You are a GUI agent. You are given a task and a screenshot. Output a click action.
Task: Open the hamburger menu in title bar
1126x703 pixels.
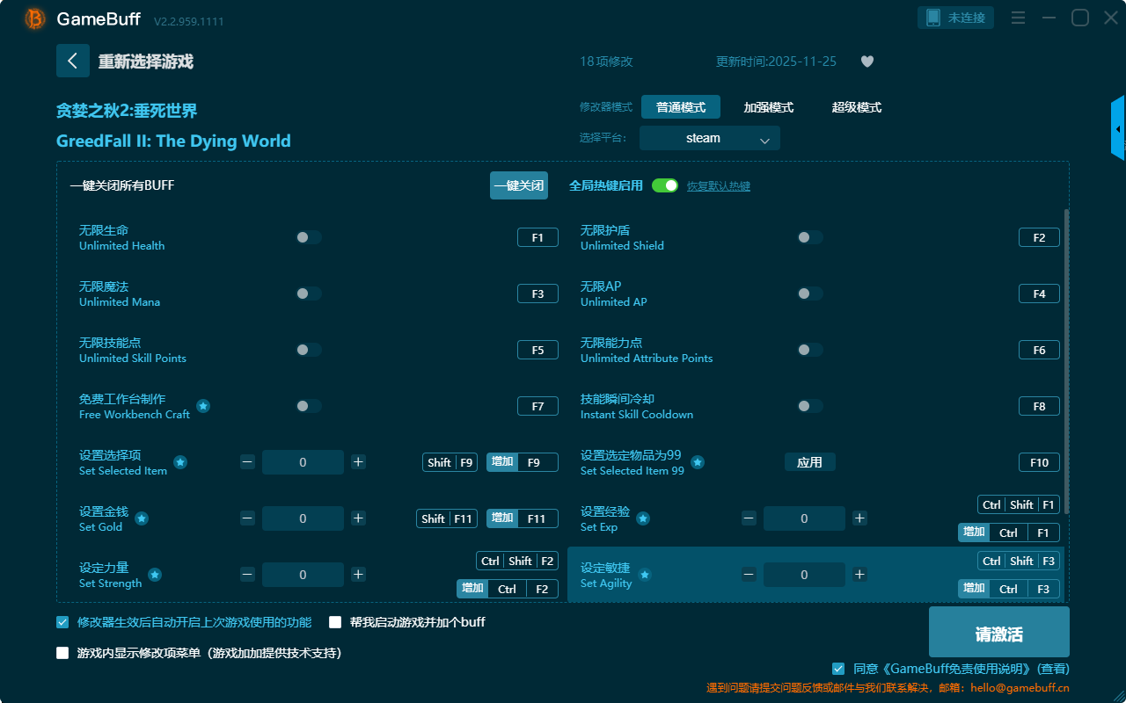[1018, 18]
